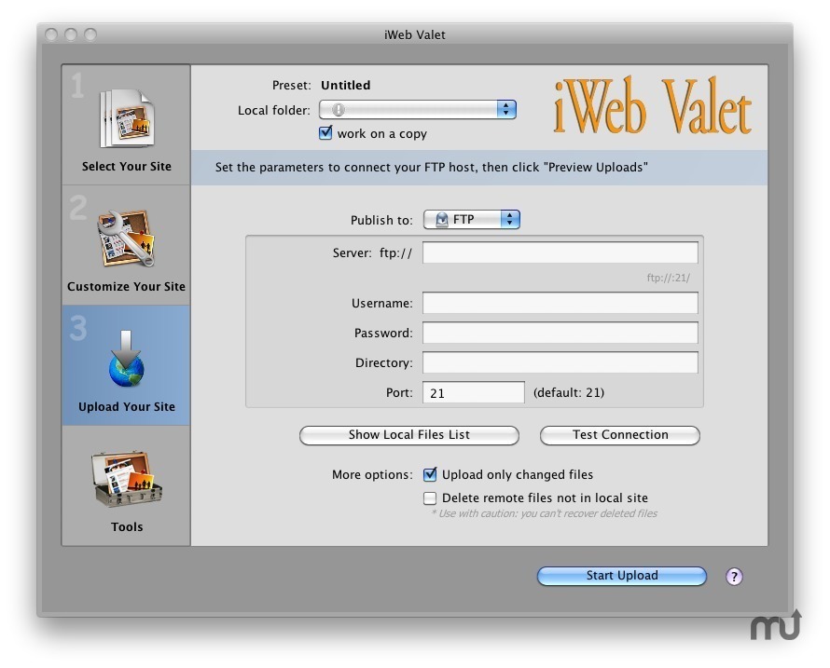Click Show Local Files List button
This screenshot has width=830, height=668.
coord(408,435)
